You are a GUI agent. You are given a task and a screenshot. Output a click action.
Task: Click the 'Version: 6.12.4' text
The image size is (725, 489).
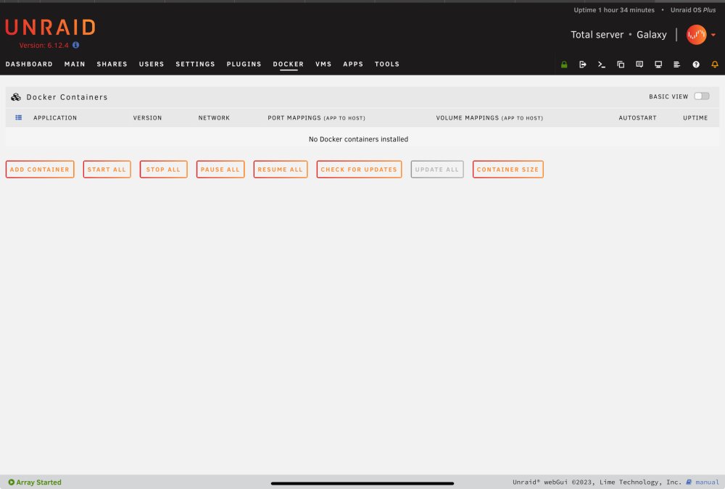tap(44, 46)
